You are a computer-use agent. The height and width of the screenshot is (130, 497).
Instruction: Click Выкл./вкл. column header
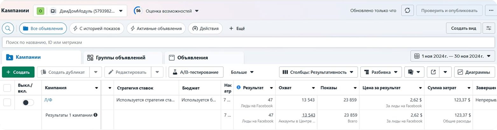[25, 88]
